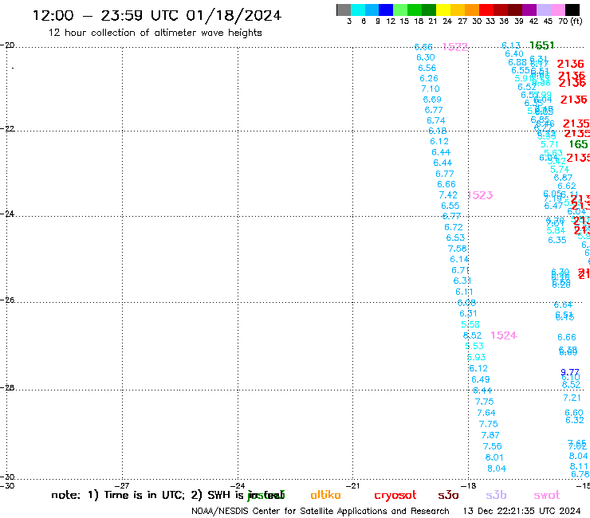This screenshot has height=518, width=590.
Task: Select the cyan wave height value 5.53
Action: pyautogui.click(x=474, y=346)
